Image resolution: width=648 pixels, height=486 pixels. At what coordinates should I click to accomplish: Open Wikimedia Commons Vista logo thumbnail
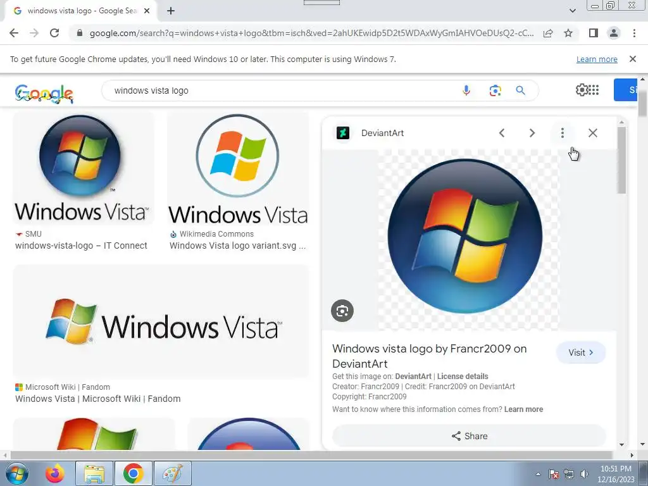(238, 168)
